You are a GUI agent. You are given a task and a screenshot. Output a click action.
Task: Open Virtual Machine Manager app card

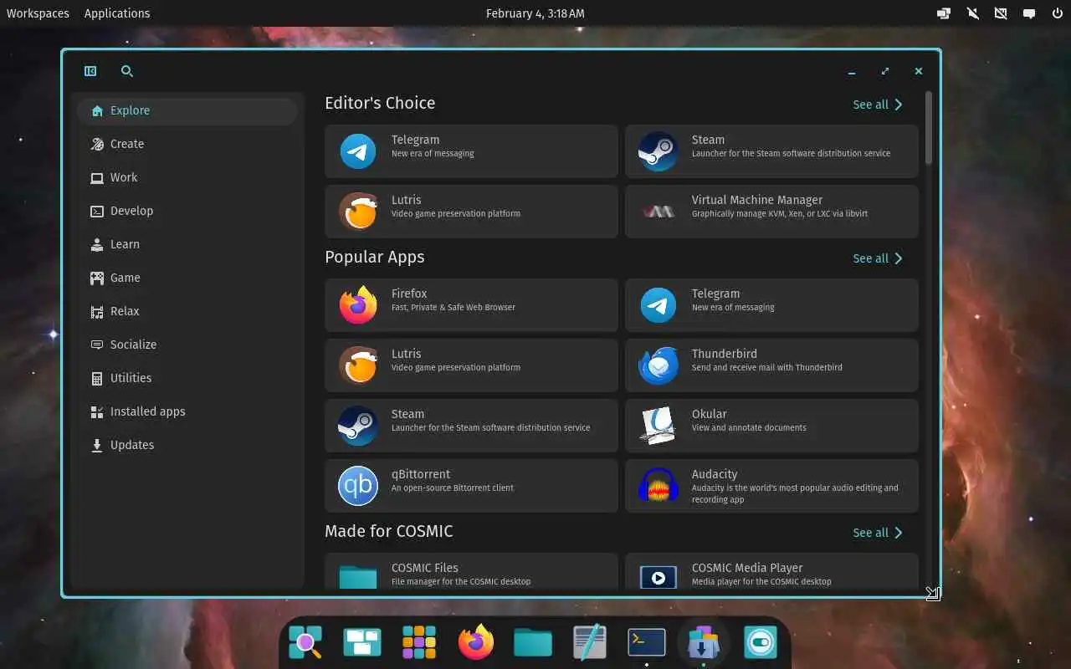pos(771,212)
